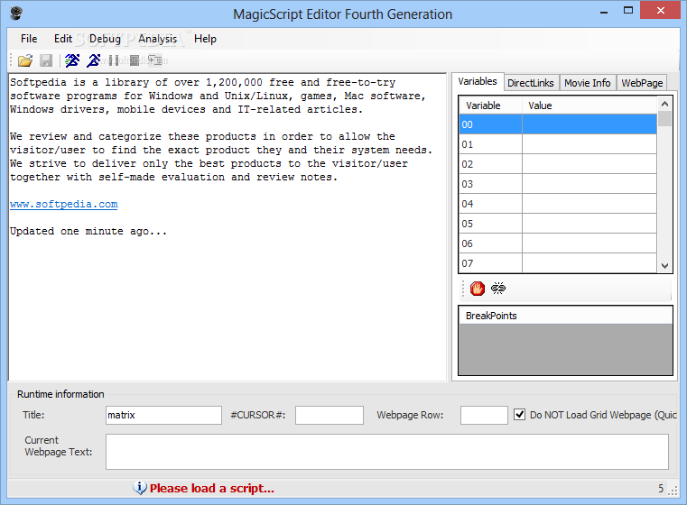The image size is (687, 505).
Task: Click the stop icon in the toolbar
Action: [x=135, y=60]
